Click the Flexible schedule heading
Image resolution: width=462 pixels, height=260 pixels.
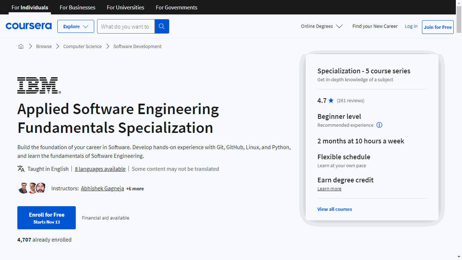point(344,157)
